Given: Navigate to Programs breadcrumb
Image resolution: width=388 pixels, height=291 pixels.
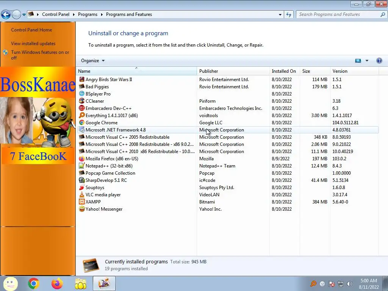Looking at the screenshot, I should click(88, 14).
